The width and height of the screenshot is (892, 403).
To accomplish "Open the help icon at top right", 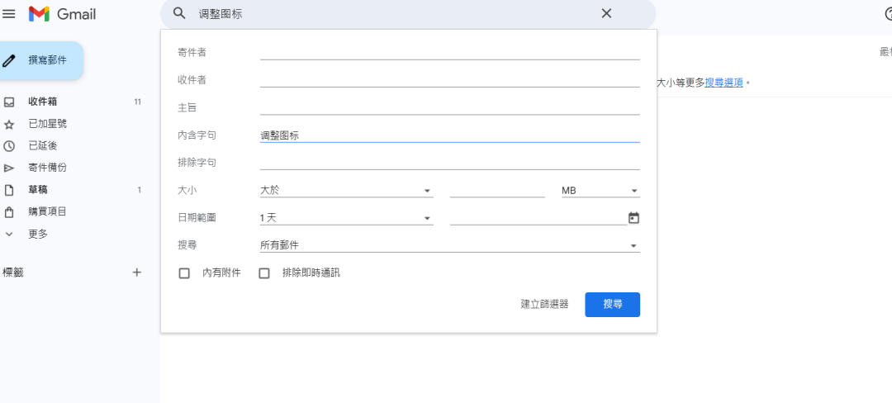I will pyautogui.click(x=888, y=14).
